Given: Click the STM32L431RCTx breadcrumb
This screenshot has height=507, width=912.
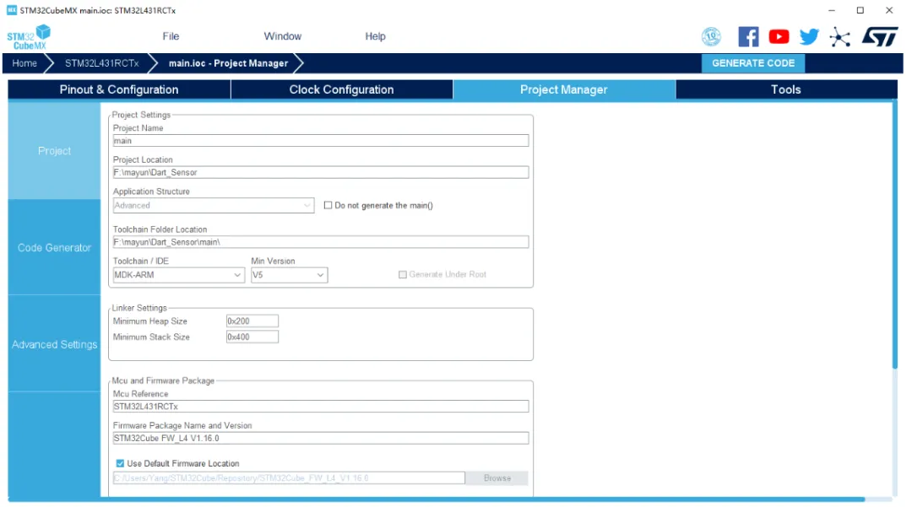Looking at the screenshot, I should 102,63.
